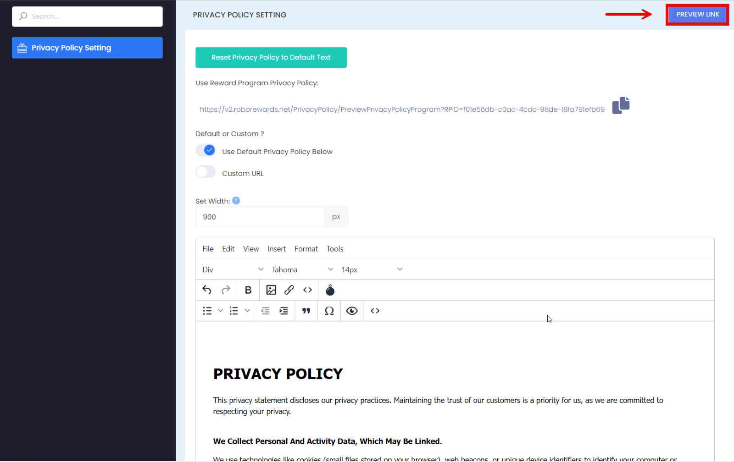Copy the privacy policy URL

621,105
